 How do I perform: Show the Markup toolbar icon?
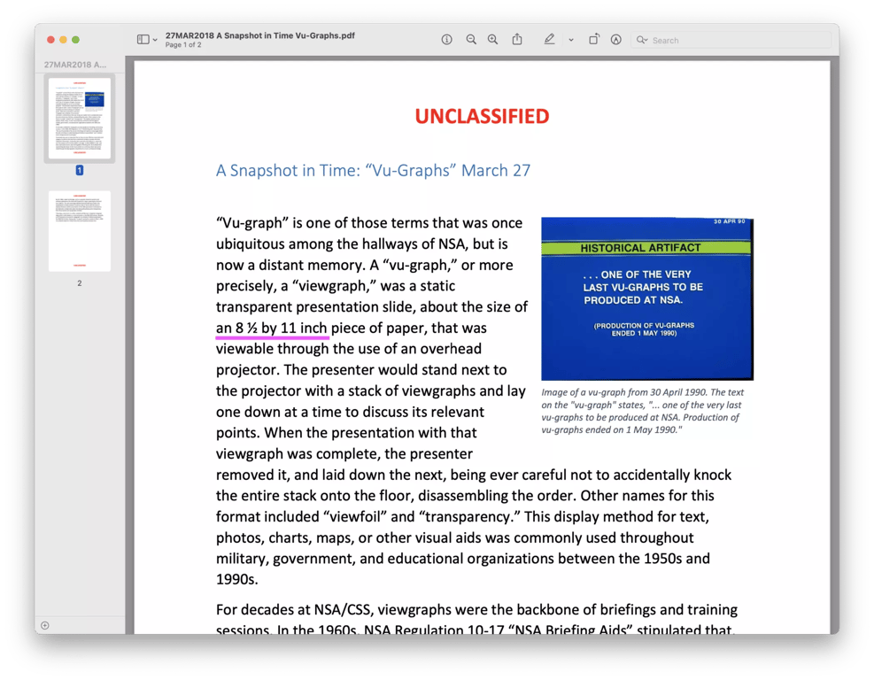pyautogui.click(x=616, y=40)
